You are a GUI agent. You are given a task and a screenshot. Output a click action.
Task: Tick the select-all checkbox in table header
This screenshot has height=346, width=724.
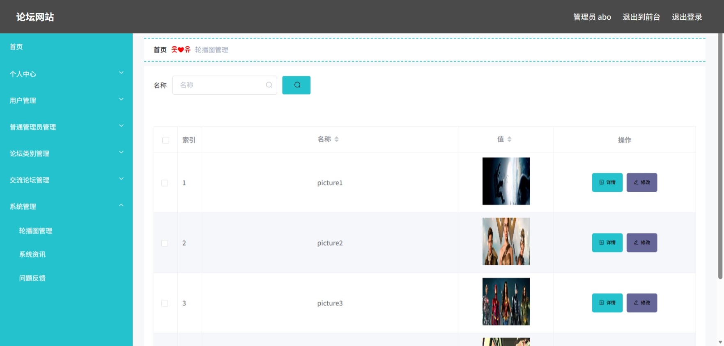pos(165,140)
